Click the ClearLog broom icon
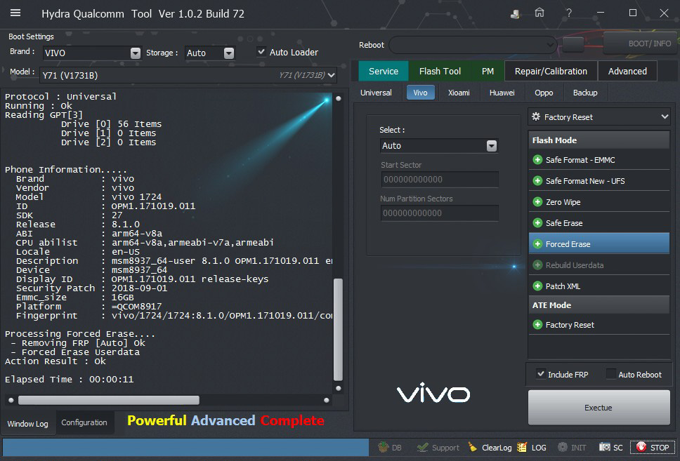Viewport: 680px width, 461px height. point(472,447)
